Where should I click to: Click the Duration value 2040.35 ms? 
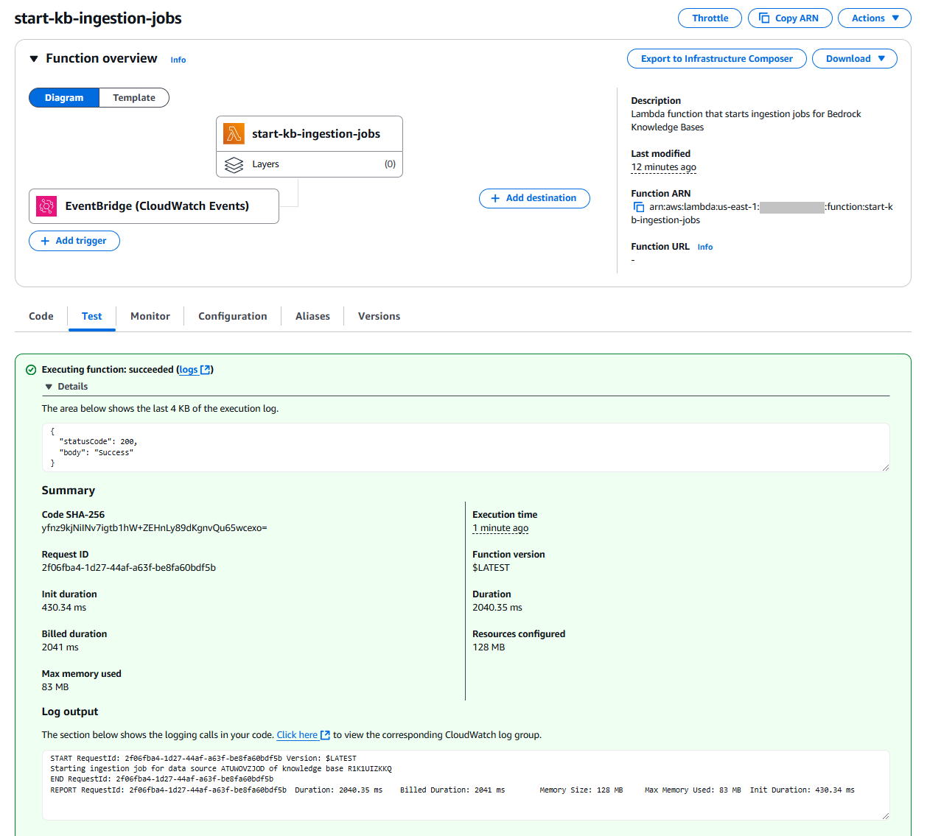(x=497, y=608)
